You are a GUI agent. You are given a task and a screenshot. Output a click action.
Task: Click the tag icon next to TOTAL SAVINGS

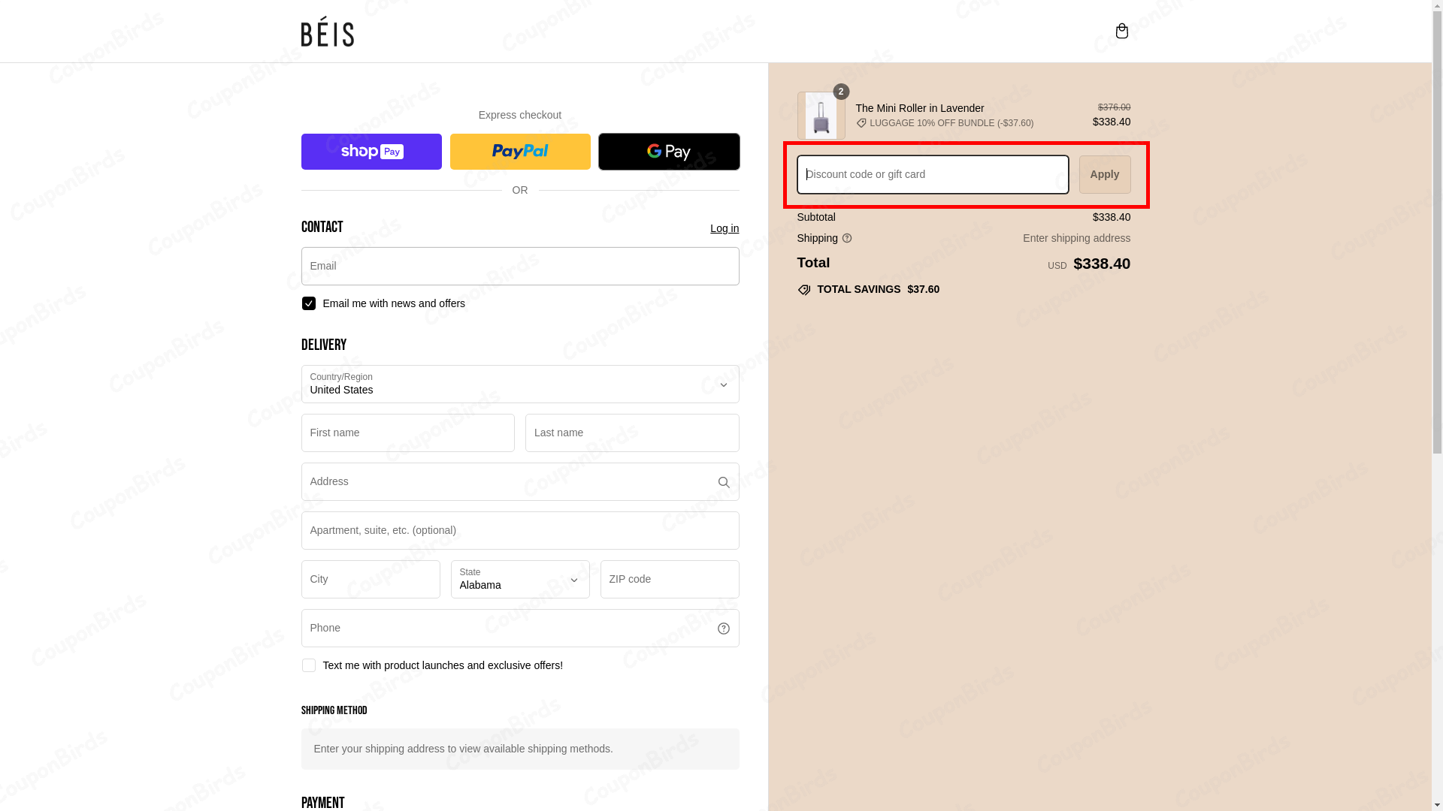[x=803, y=289]
